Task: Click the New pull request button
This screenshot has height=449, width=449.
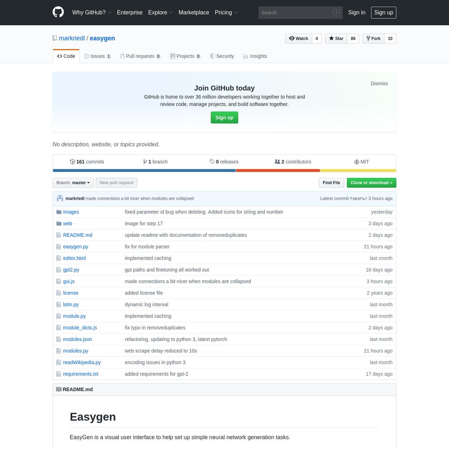Action: tap(117, 183)
